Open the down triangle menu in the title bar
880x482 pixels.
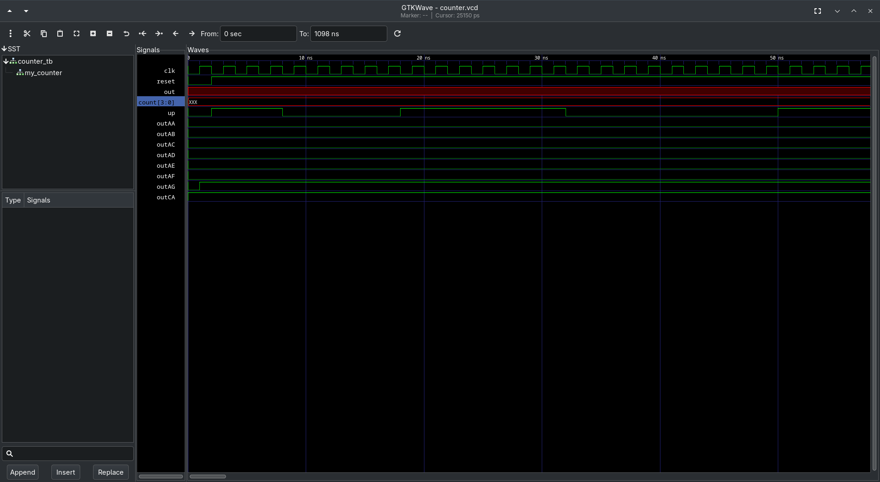pos(26,11)
